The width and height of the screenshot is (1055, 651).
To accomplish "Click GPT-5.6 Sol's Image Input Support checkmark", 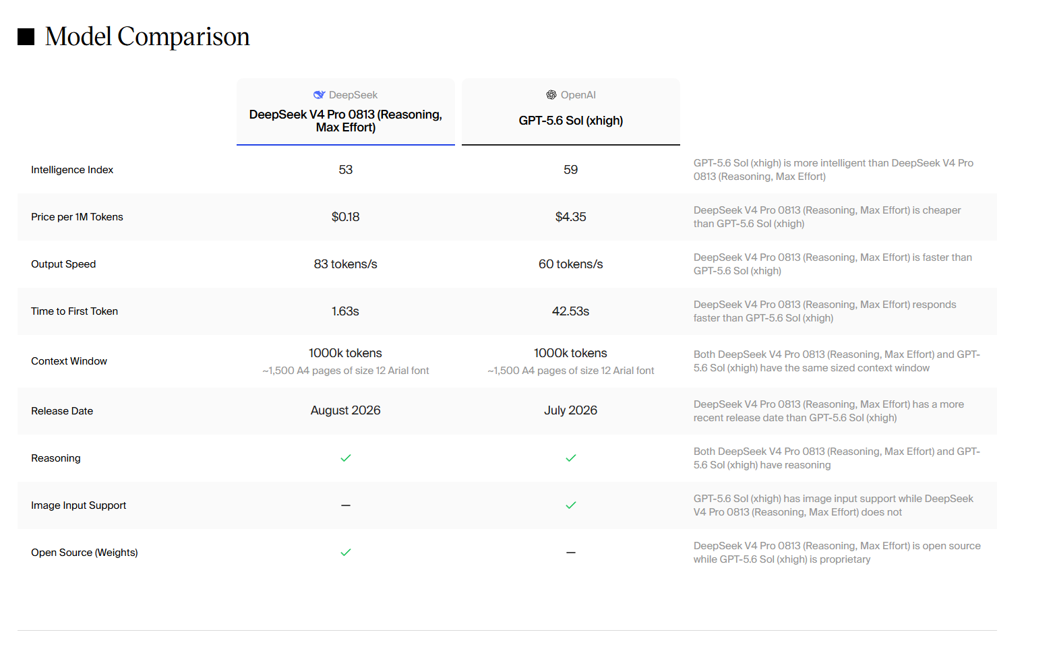I will tap(571, 505).
